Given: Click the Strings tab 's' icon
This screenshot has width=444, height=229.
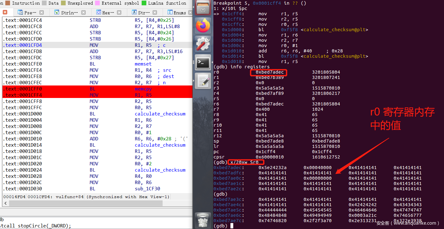Looking at the screenshot, I should click(x=57, y=12).
